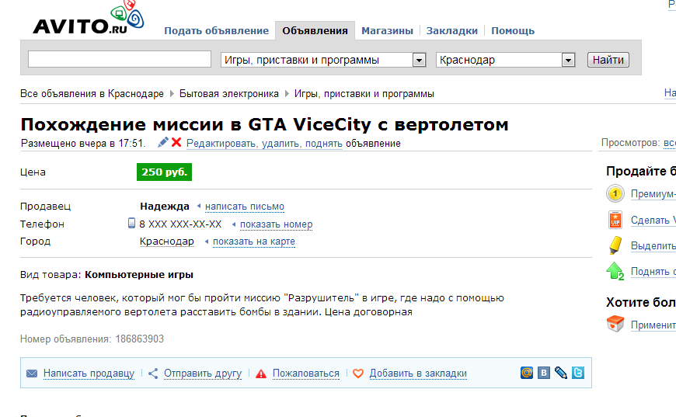
Task: Click Добавить в закладки link
Action: pyautogui.click(x=418, y=374)
